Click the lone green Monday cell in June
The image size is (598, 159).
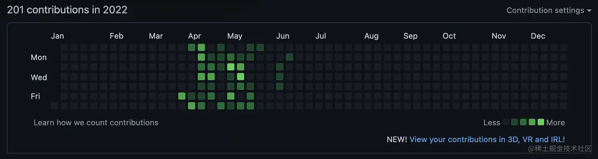pos(290,57)
